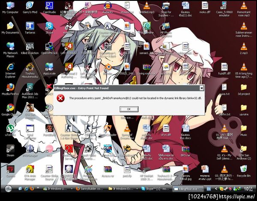Click the EN language indicator in the taskbar
The height and width of the screenshot is (201, 257).
[x=209, y=189]
